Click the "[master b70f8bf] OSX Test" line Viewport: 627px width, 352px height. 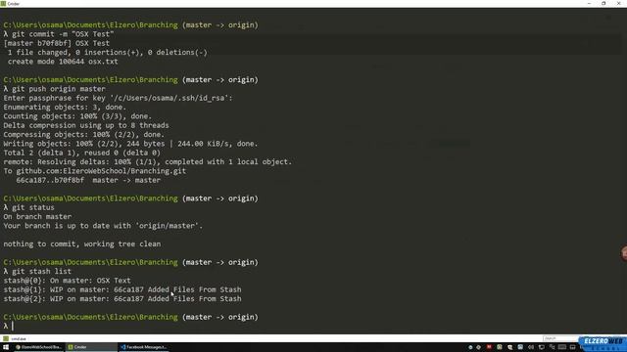[57, 43]
